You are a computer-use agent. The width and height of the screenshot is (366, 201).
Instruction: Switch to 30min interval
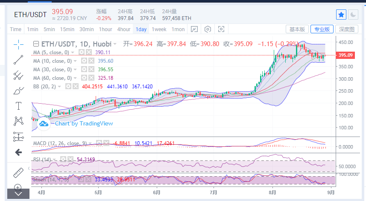coord(87,29)
